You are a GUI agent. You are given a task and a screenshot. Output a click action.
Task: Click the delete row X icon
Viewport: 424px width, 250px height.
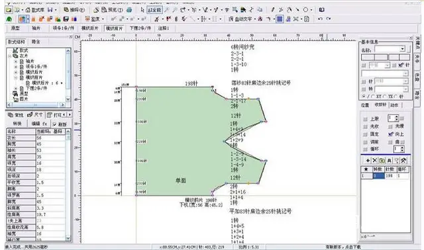pos(375,160)
